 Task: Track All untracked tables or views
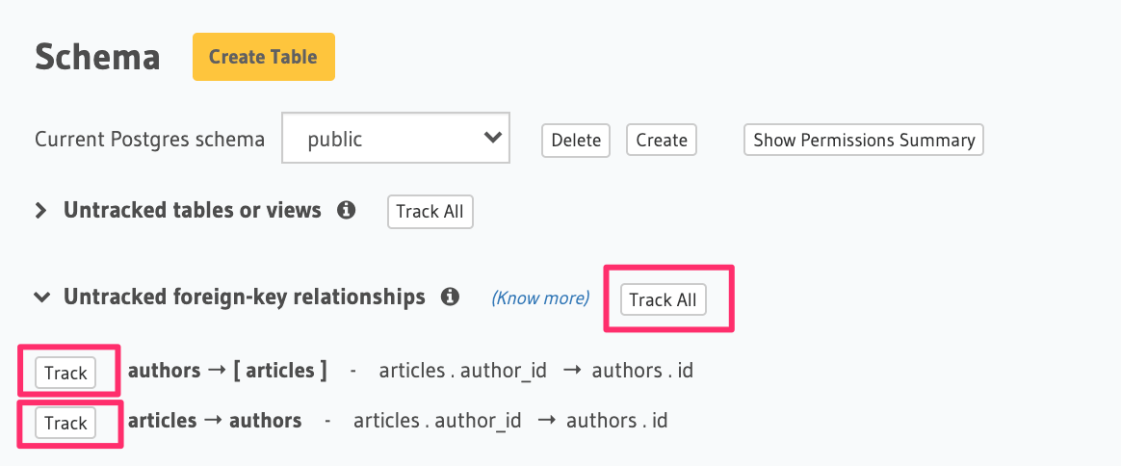pyautogui.click(x=430, y=212)
